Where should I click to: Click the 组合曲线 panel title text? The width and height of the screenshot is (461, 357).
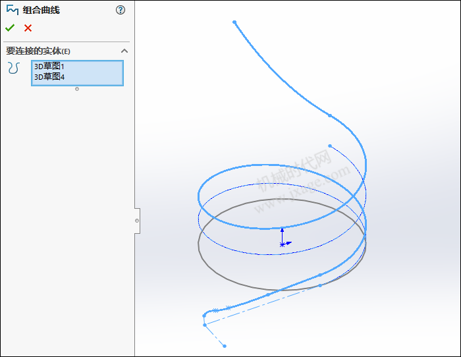[41, 10]
